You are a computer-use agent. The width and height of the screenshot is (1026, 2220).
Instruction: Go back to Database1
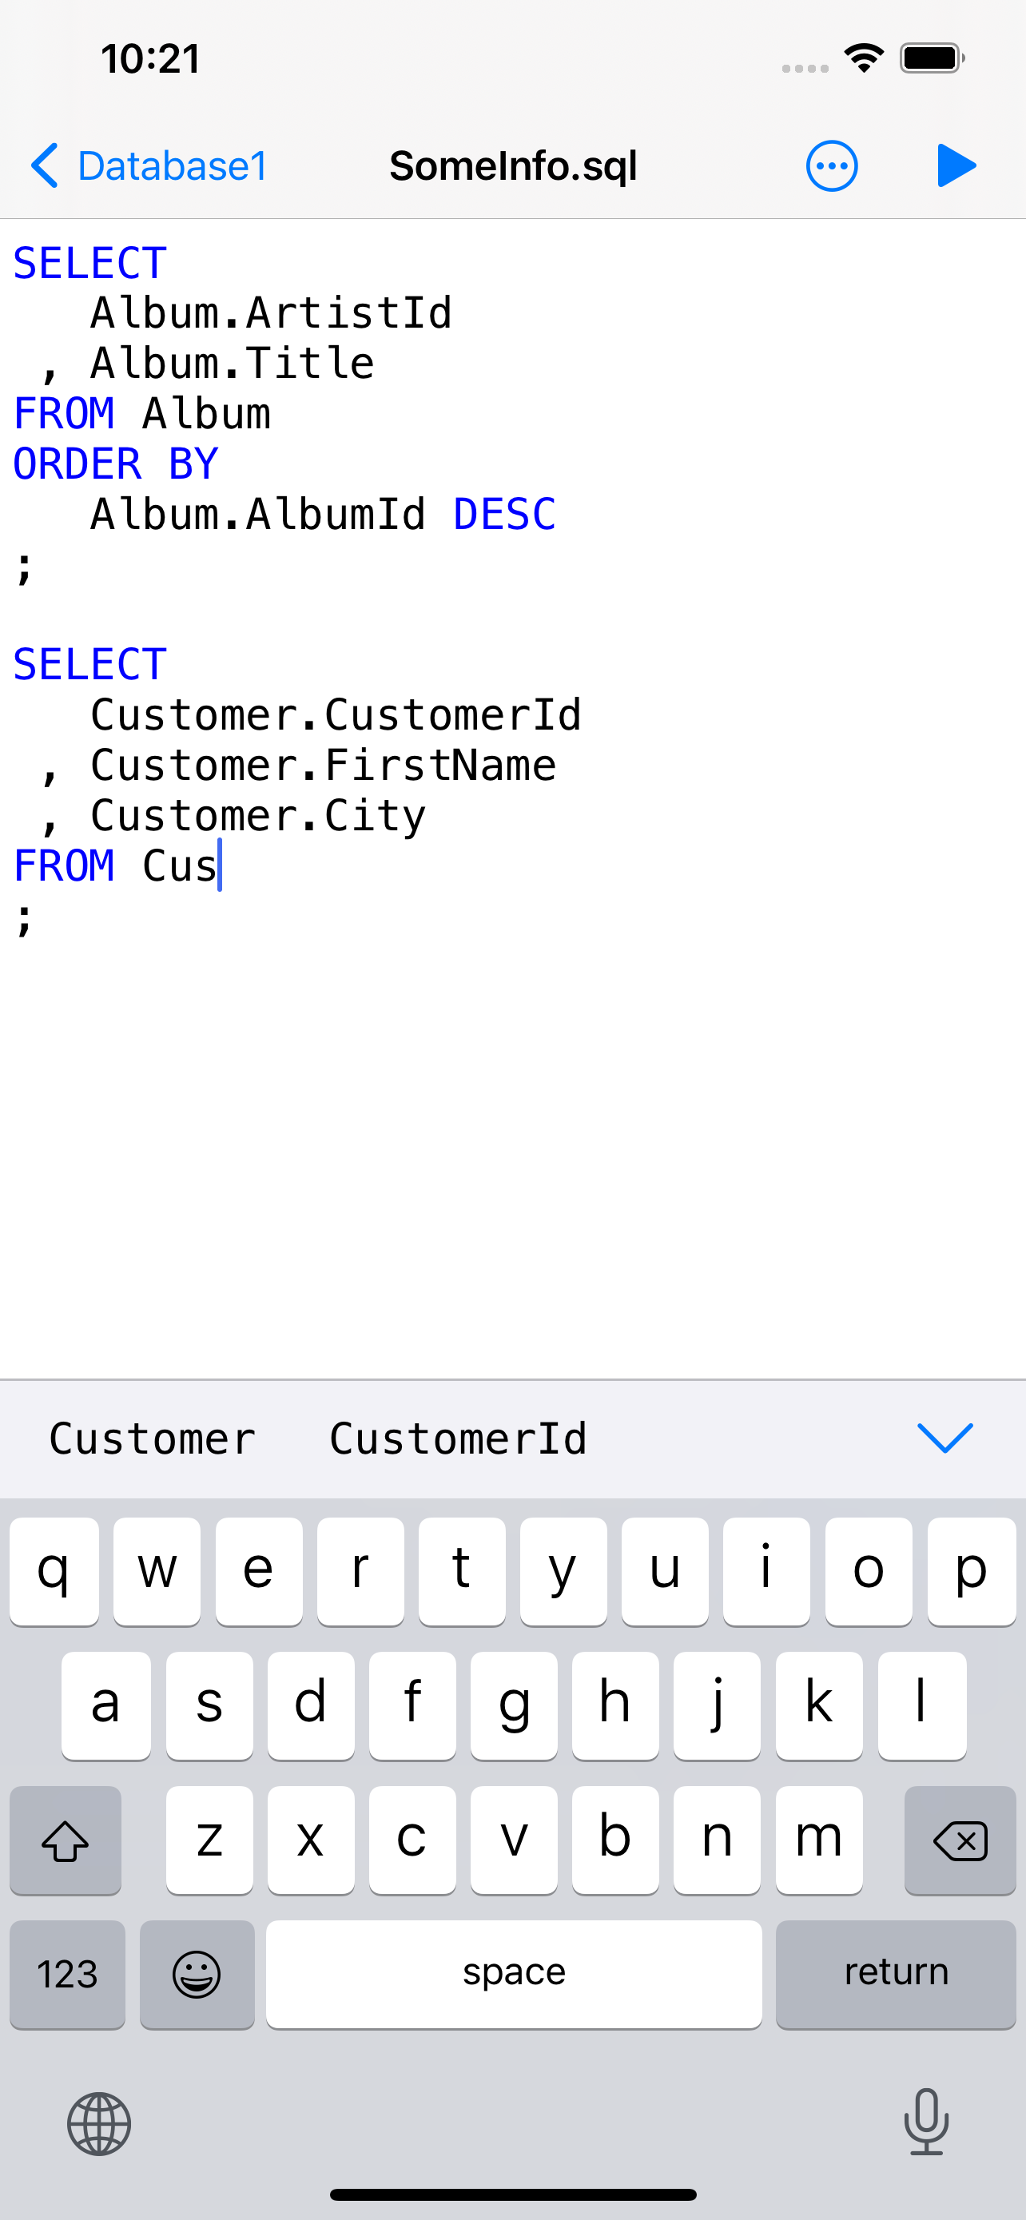point(148,165)
